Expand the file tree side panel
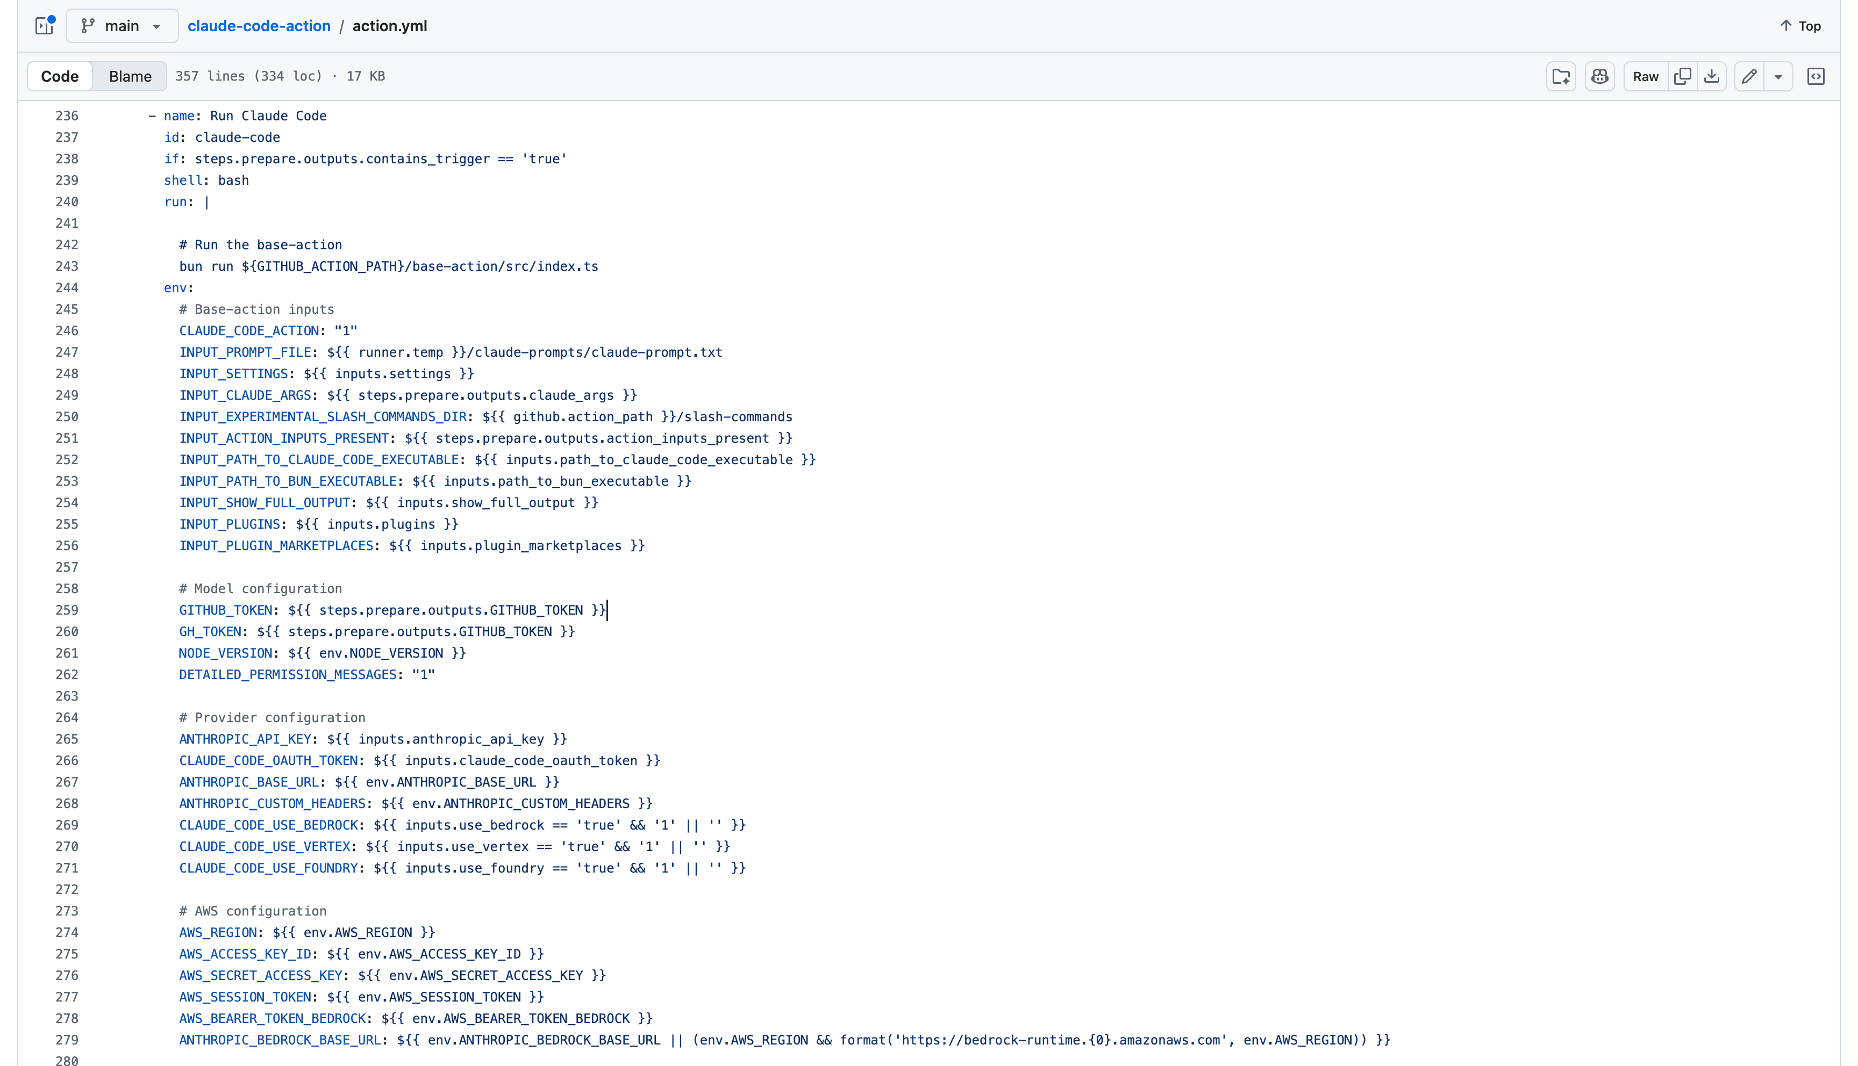 [45, 26]
